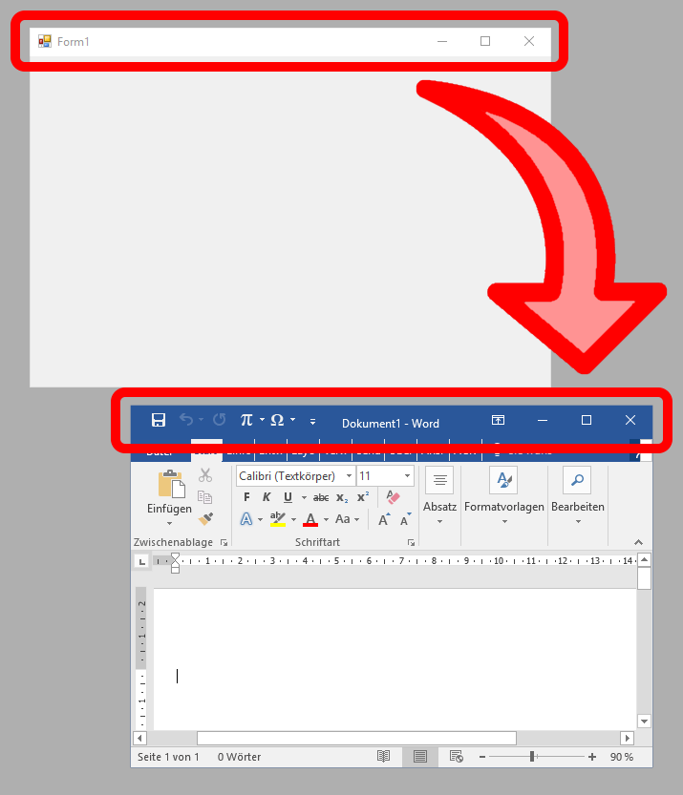Screen dimensions: 683x795
Task: Clear all formatting with the eraser icon
Action: (x=393, y=497)
